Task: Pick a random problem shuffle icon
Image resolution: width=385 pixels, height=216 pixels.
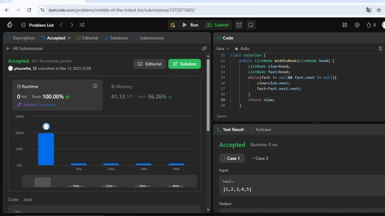Action: point(82,25)
